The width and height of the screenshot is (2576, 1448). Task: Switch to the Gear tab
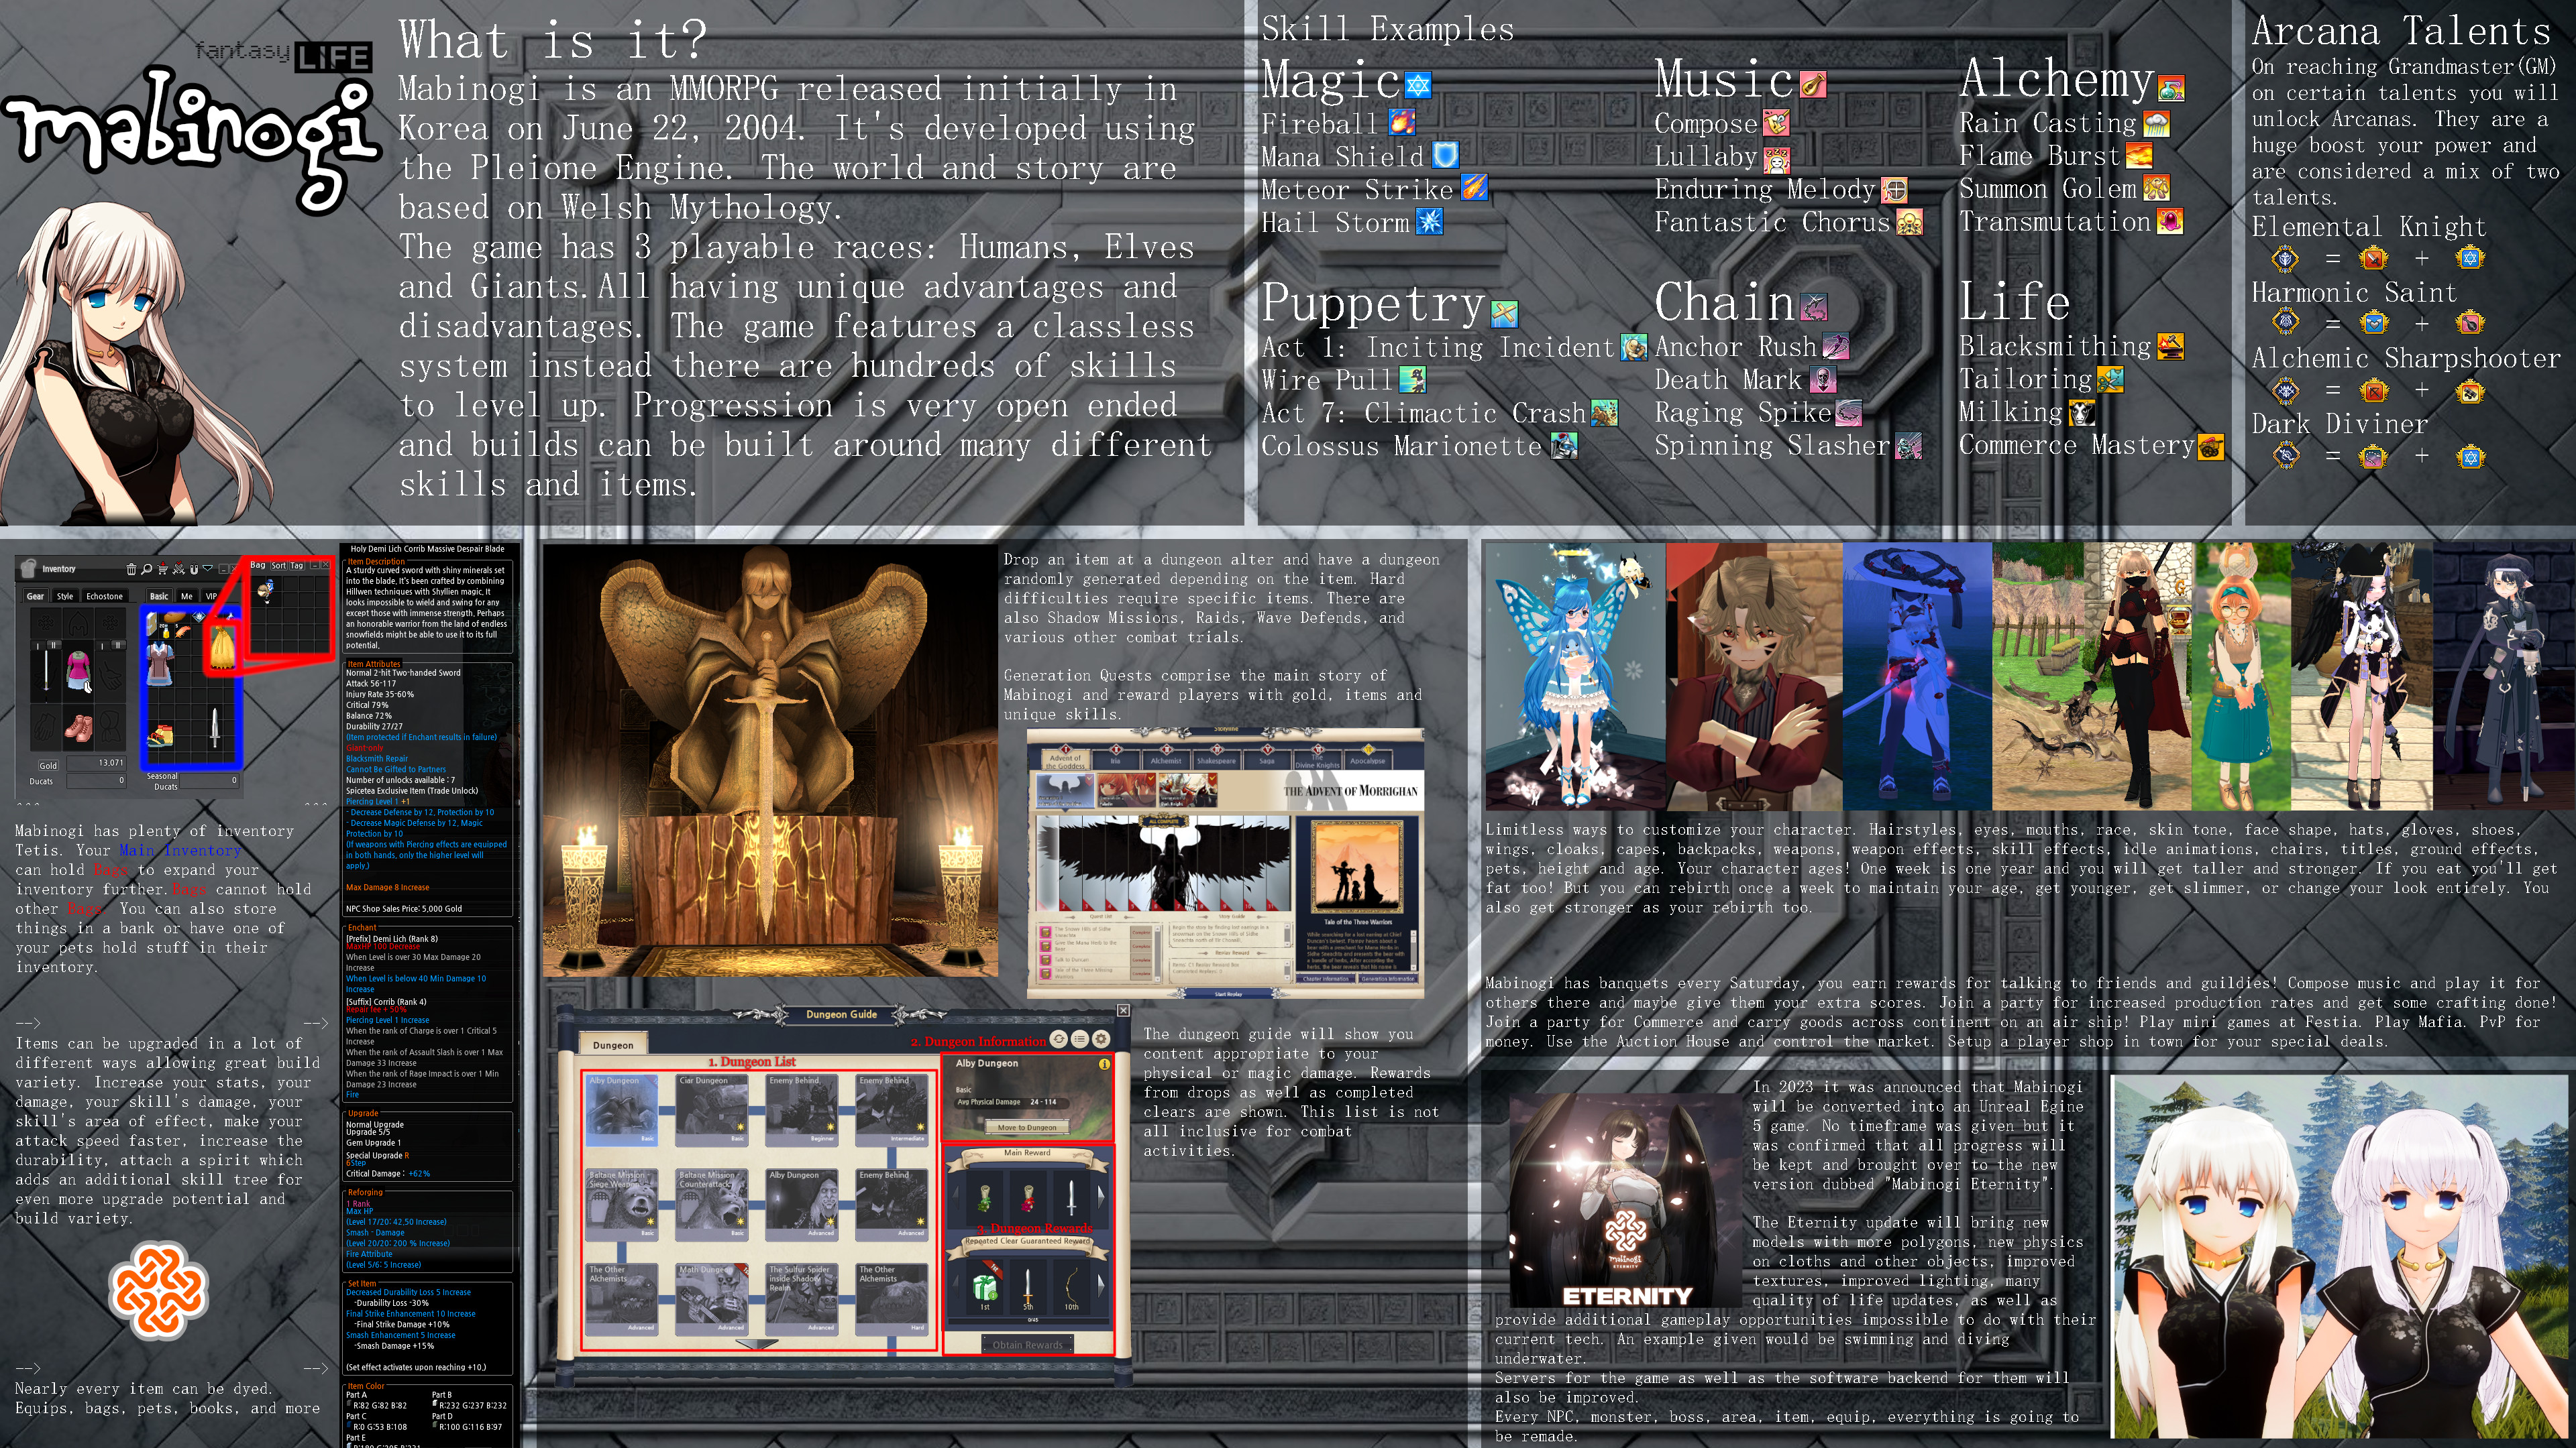(35, 597)
